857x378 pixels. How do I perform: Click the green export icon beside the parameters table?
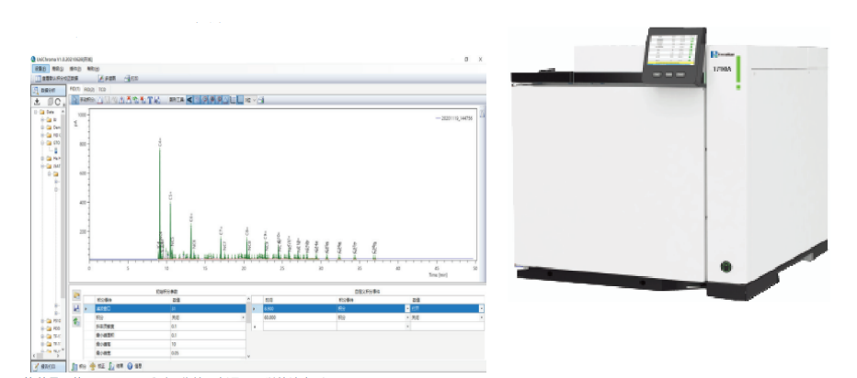76,321
